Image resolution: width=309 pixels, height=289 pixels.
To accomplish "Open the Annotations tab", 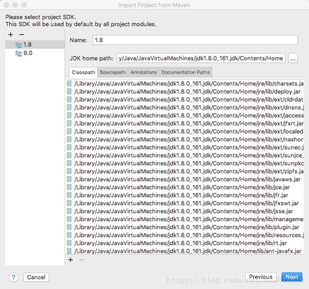I will (144, 72).
